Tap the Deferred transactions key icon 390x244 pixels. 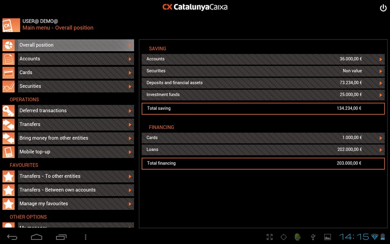click(x=9, y=111)
